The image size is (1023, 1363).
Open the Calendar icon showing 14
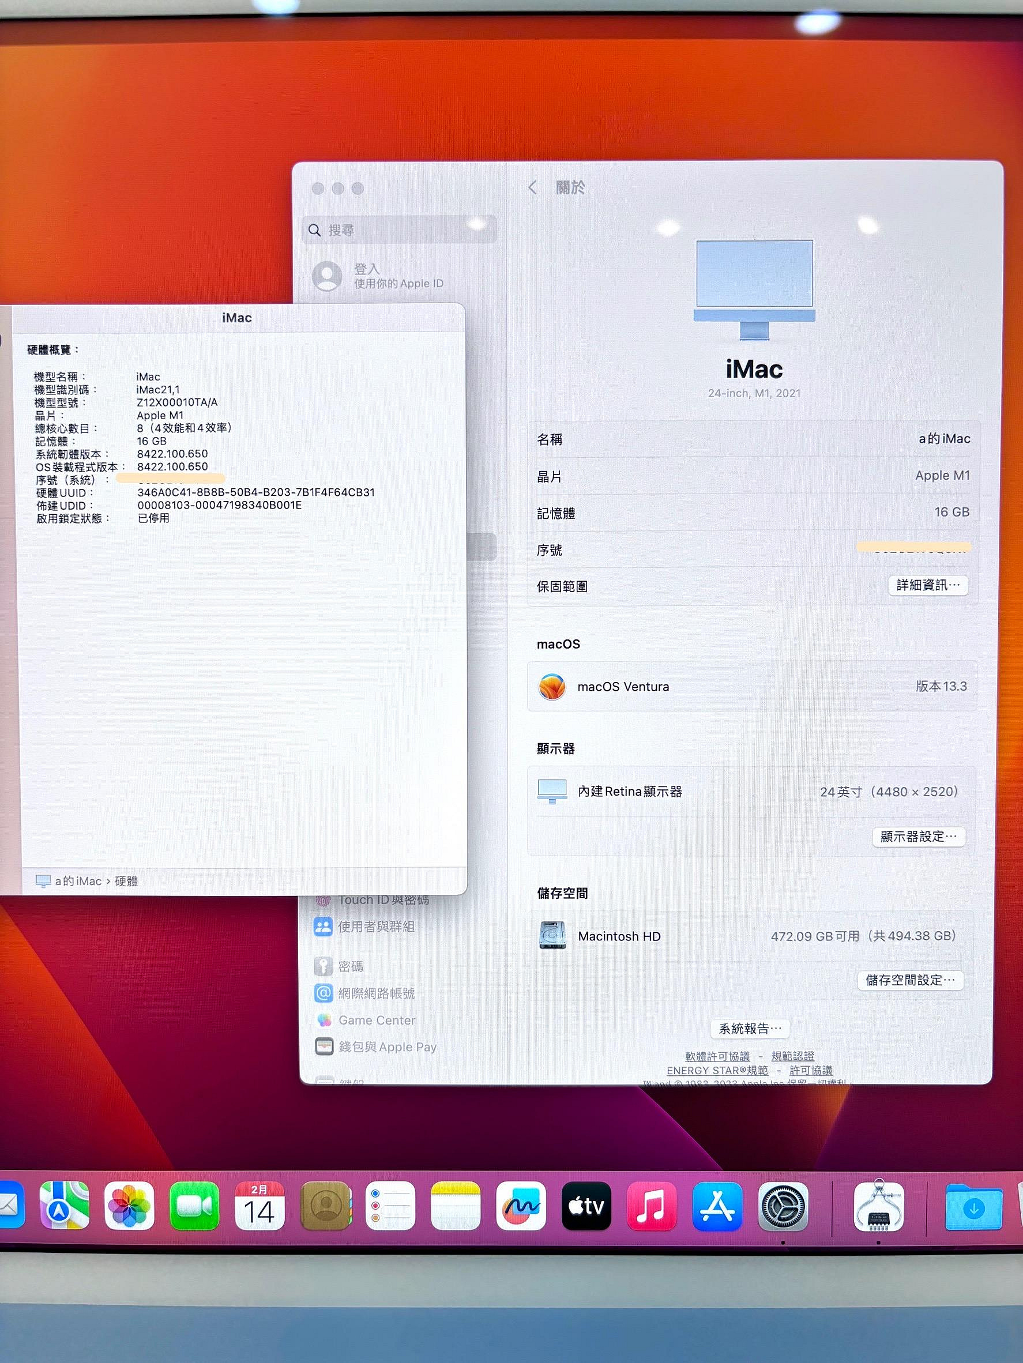tap(259, 1206)
